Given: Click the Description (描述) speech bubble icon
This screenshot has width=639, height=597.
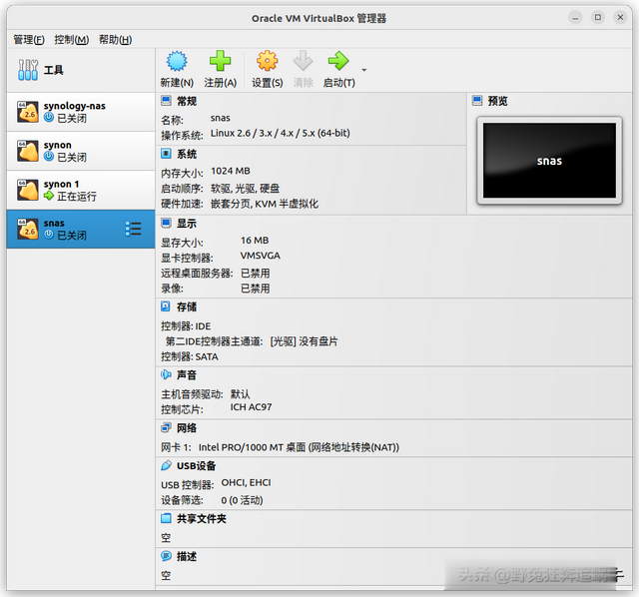Looking at the screenshot, I should (166, 556).
